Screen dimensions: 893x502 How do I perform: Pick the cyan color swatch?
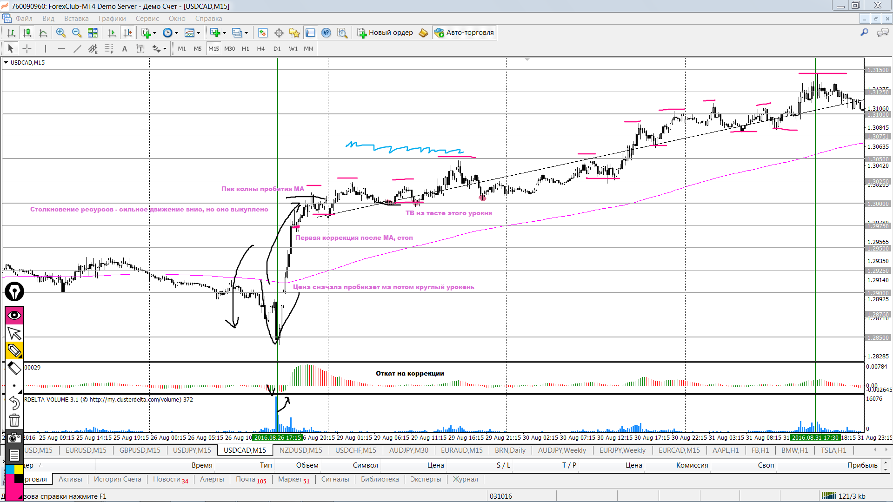(x=9, y=469)
